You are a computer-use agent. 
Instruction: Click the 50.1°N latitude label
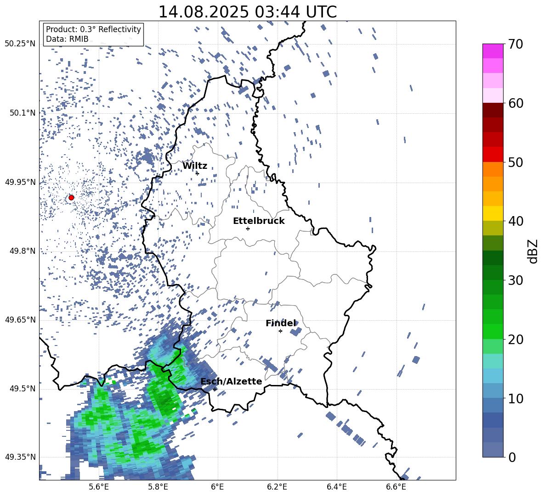(22, 113)
